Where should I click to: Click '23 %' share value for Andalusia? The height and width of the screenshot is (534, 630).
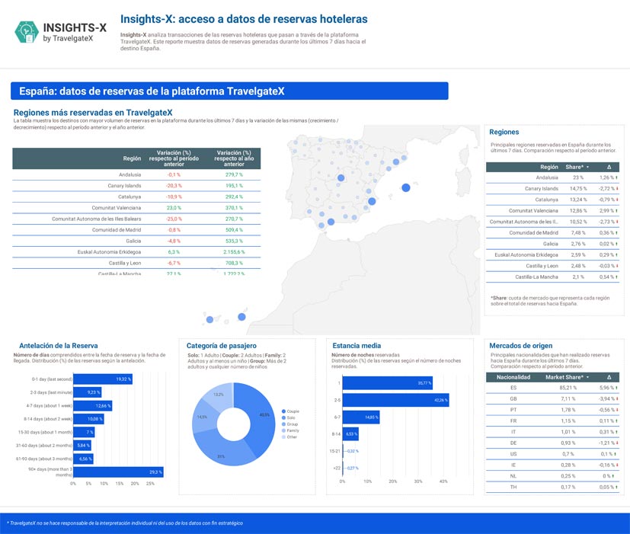pos(578,177)
